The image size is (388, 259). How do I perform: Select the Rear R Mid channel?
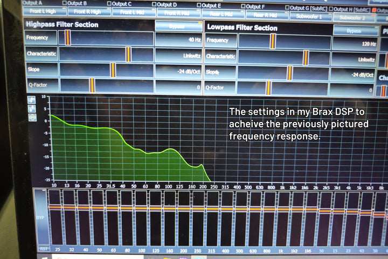point(267,15)
